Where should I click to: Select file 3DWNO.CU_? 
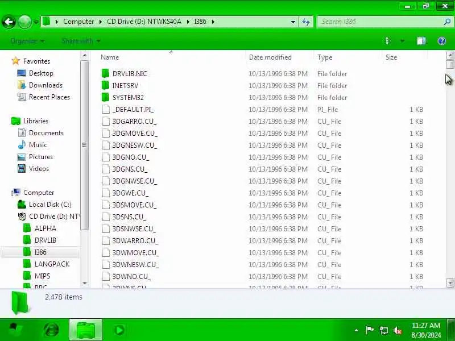[131, 276]
